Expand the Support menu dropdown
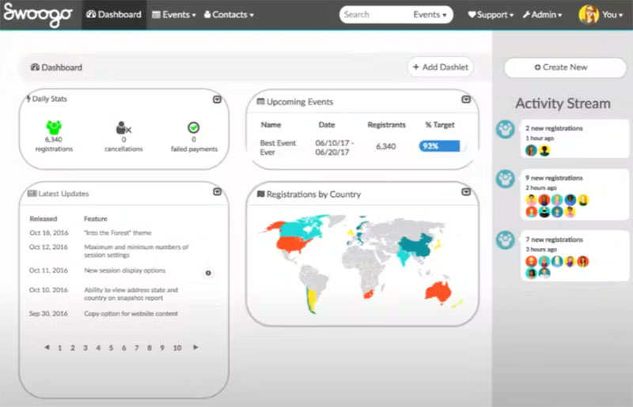Screen dimensions: 633x407 (491, 15)
